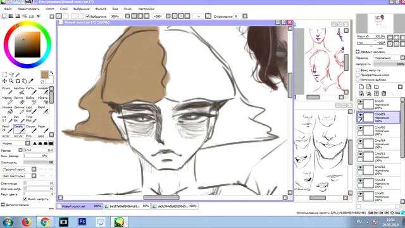The height and width of the screenshot is (228, 405).
Task: Pick the Blend brush
Action: tap(42, 110)
